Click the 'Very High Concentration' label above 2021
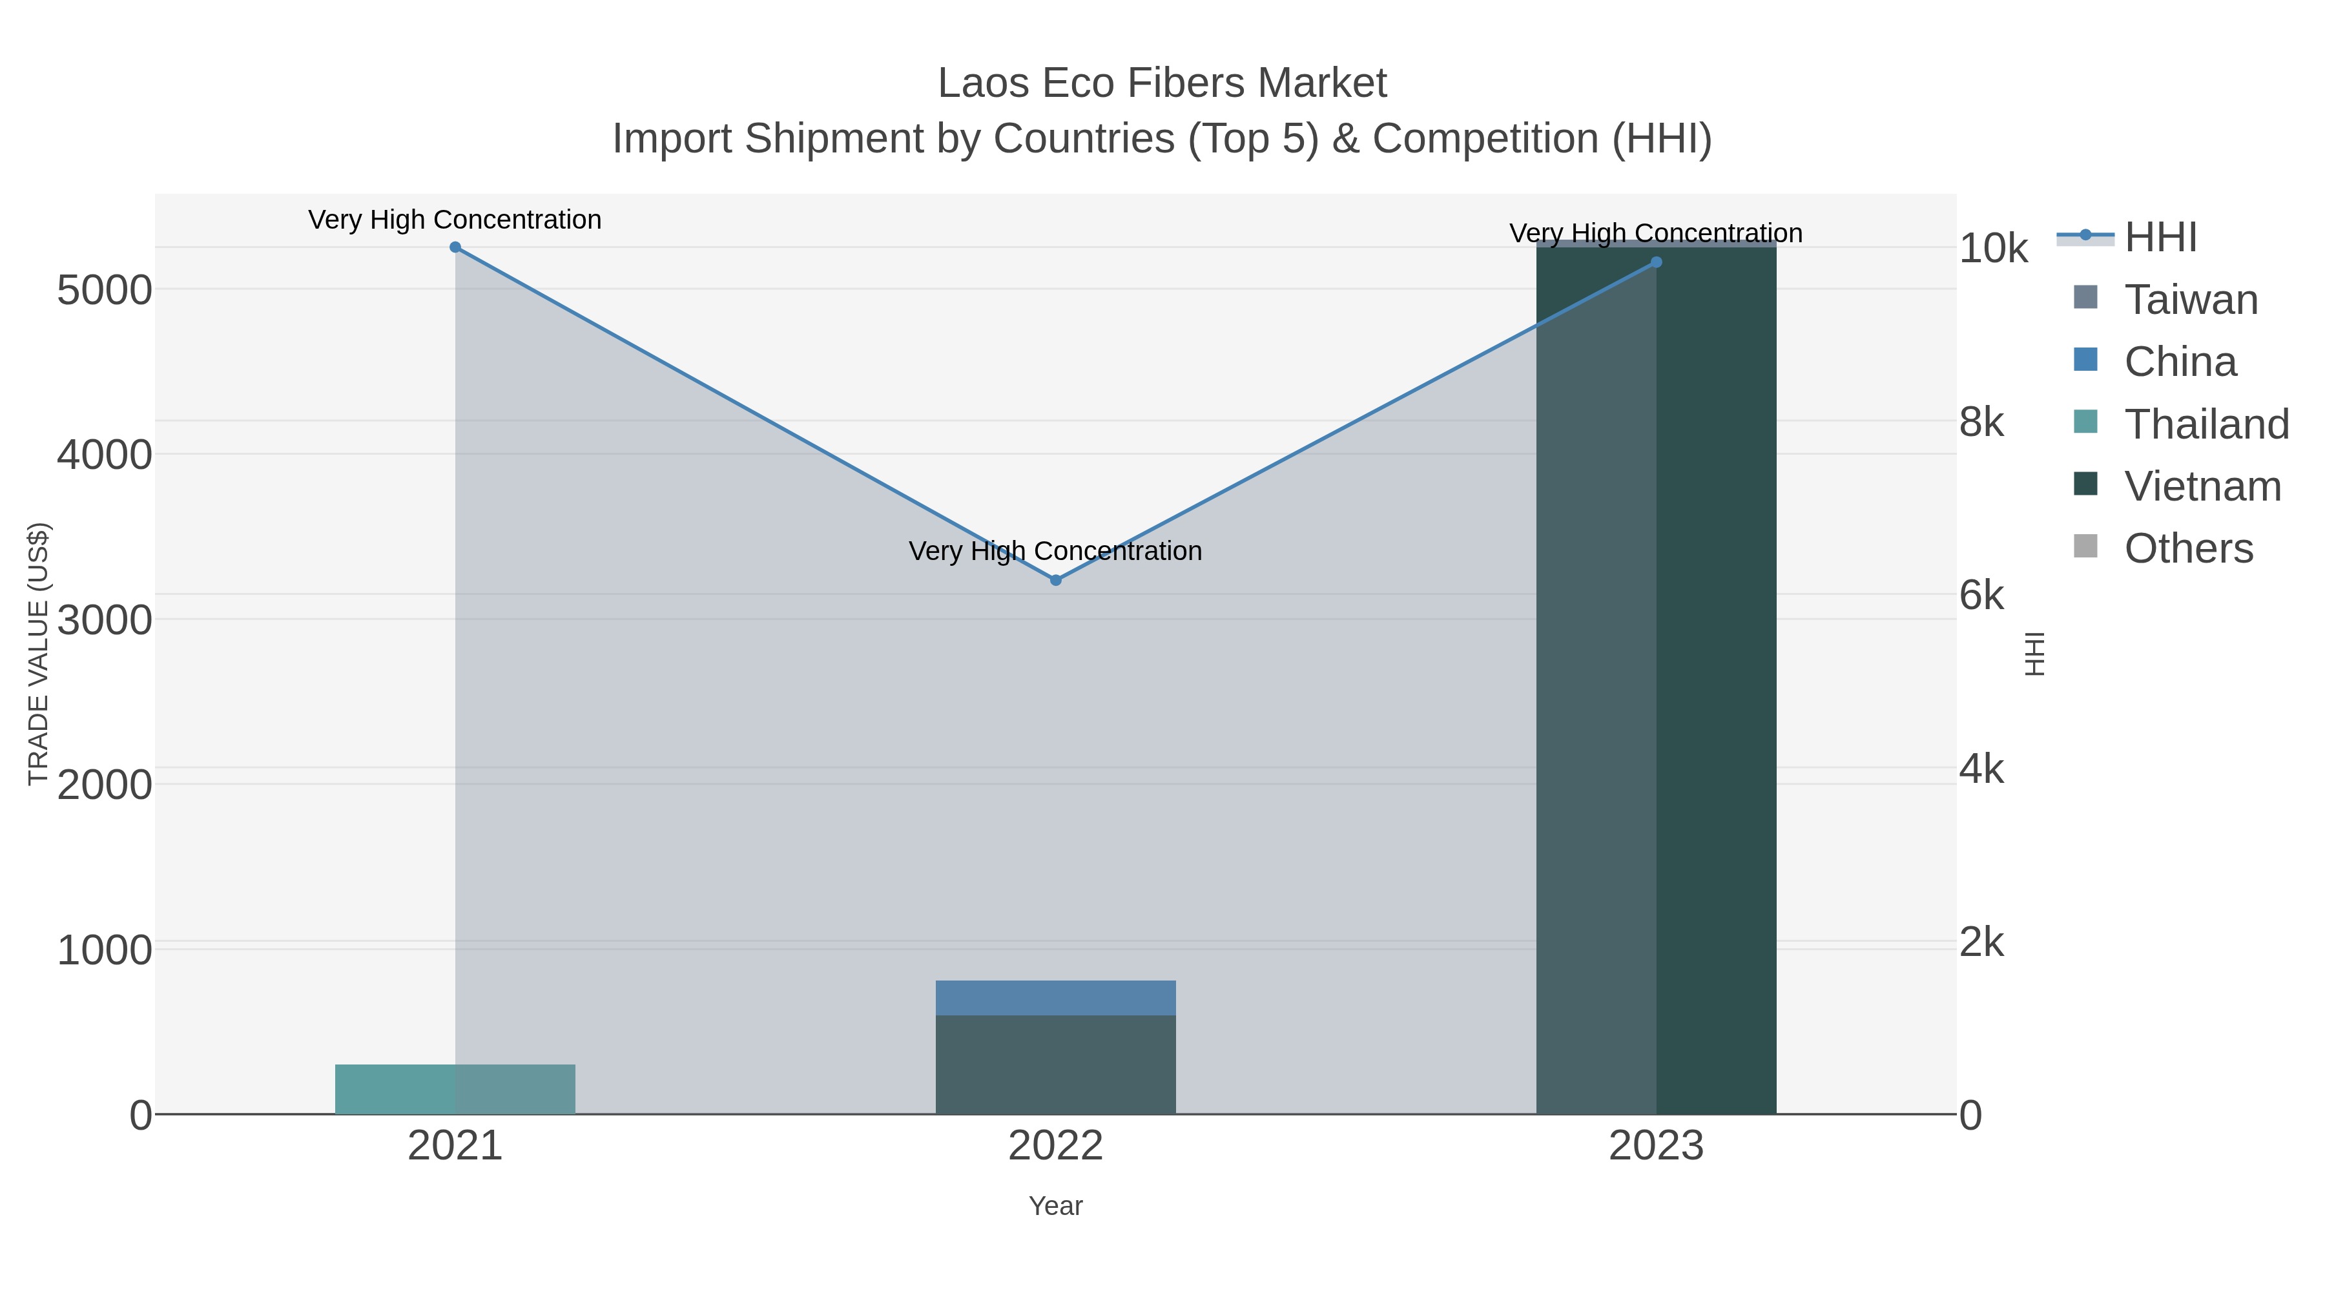 click(x=455, y=220)
